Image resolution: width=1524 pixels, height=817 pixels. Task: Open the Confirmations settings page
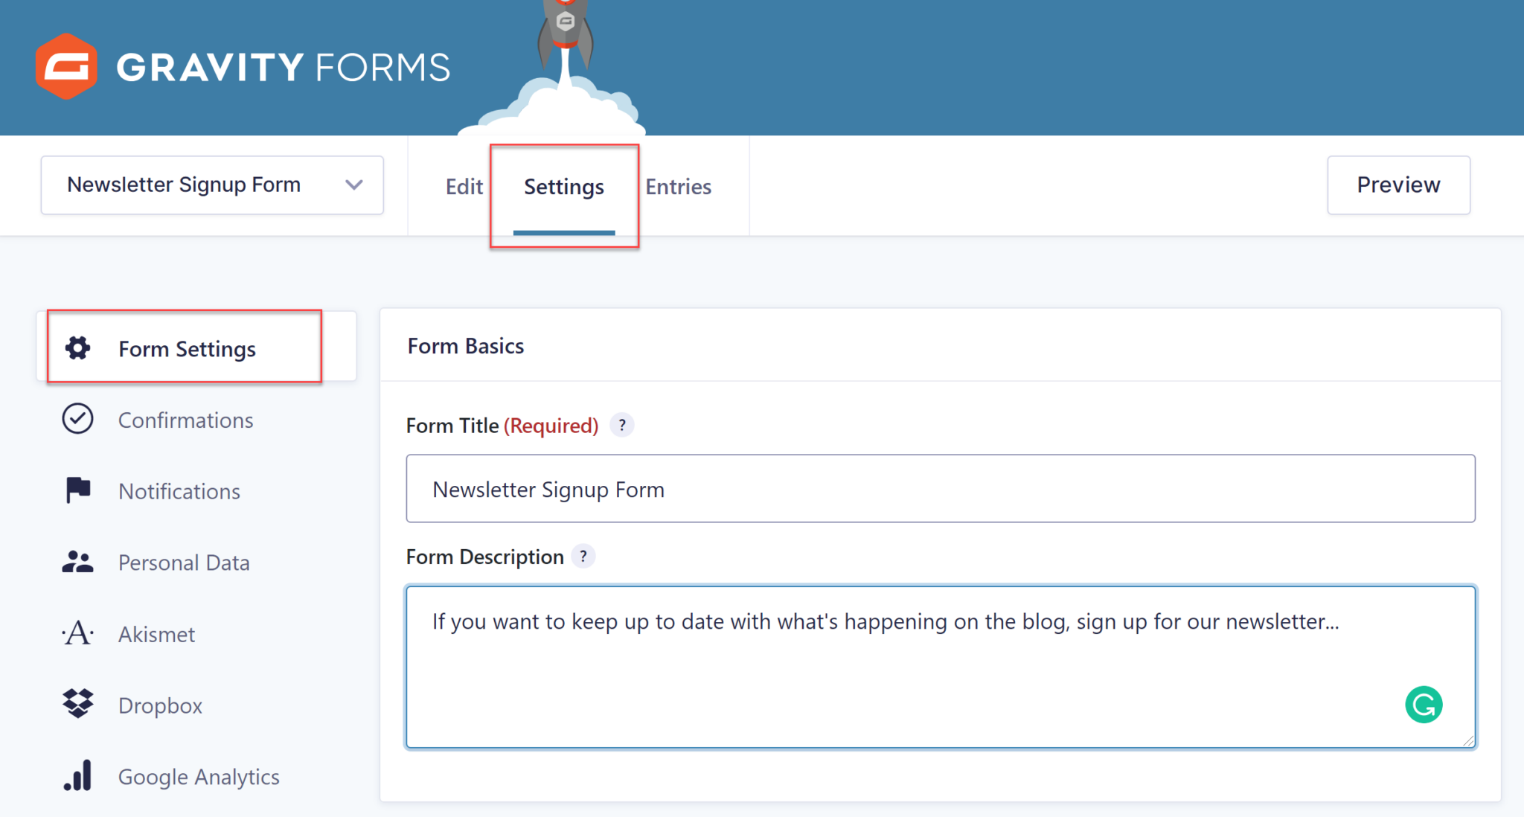click(185, 419)
